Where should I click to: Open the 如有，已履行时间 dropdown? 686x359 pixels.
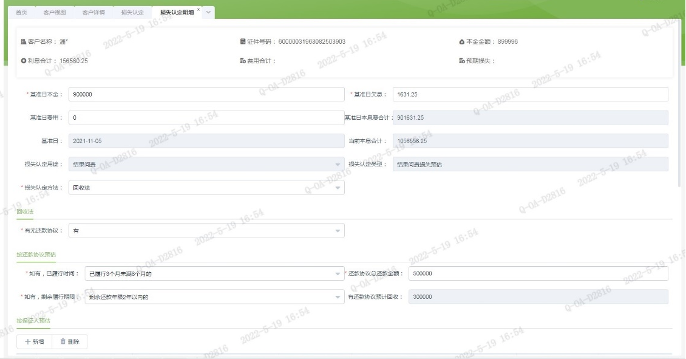214,273
